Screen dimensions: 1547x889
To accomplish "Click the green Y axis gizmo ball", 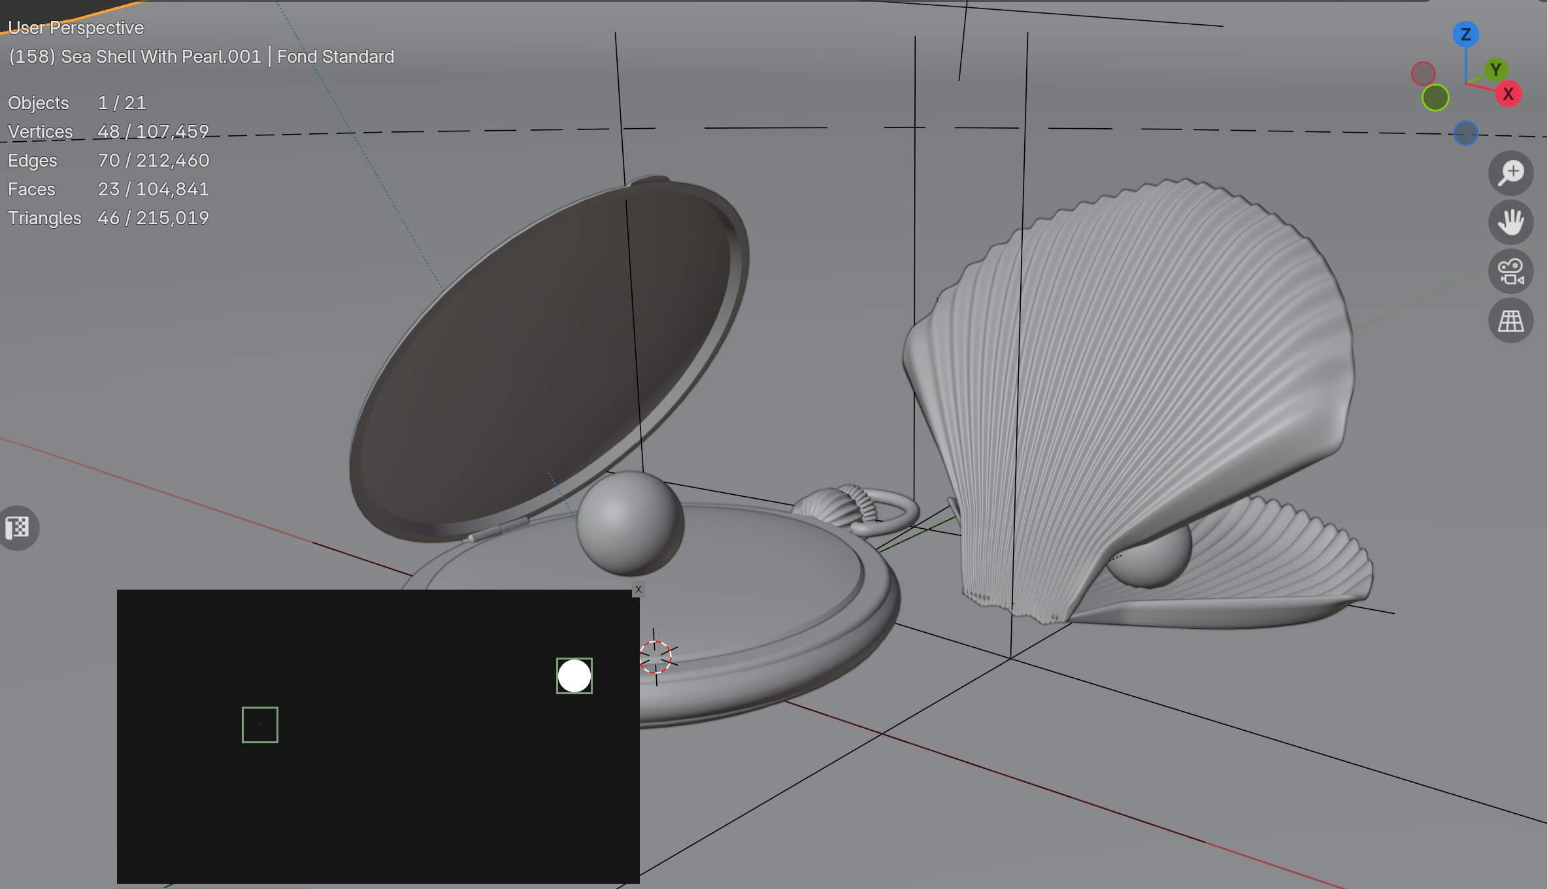I will pyautogui.click(x=1496, y=69).
